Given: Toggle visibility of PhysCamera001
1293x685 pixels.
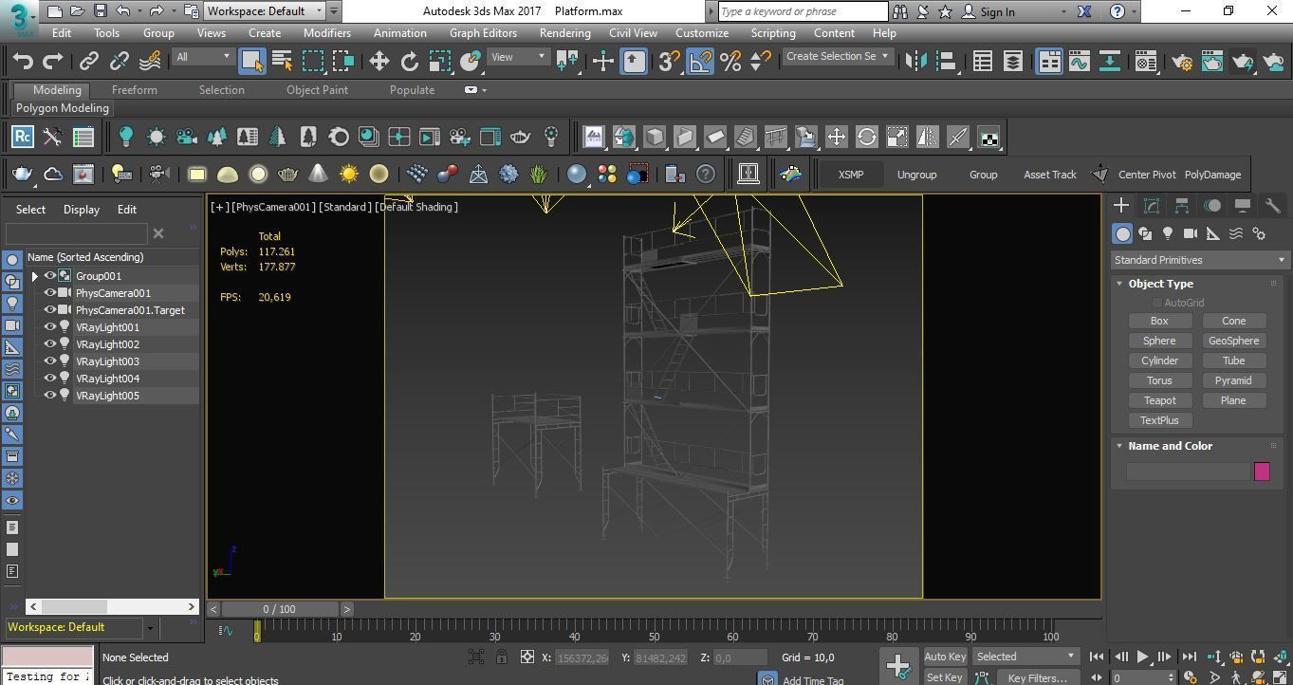Looking at the screenshot, I should [x=50, y=293].
